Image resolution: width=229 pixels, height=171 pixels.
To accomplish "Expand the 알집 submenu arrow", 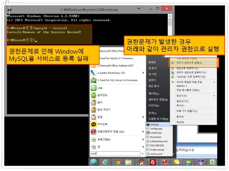I will pyautogui.click(x=143, y=117).
